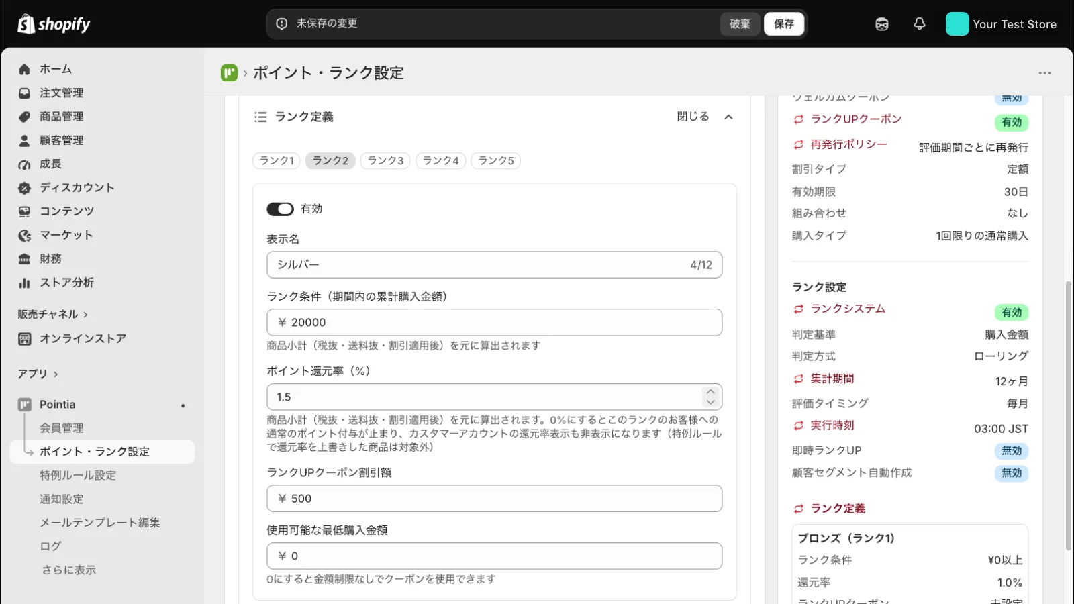This screenshot has width=1074, height=604.
Task: Click the 表示名 input field
Action: pyautogui.click(x=495, y=265)
